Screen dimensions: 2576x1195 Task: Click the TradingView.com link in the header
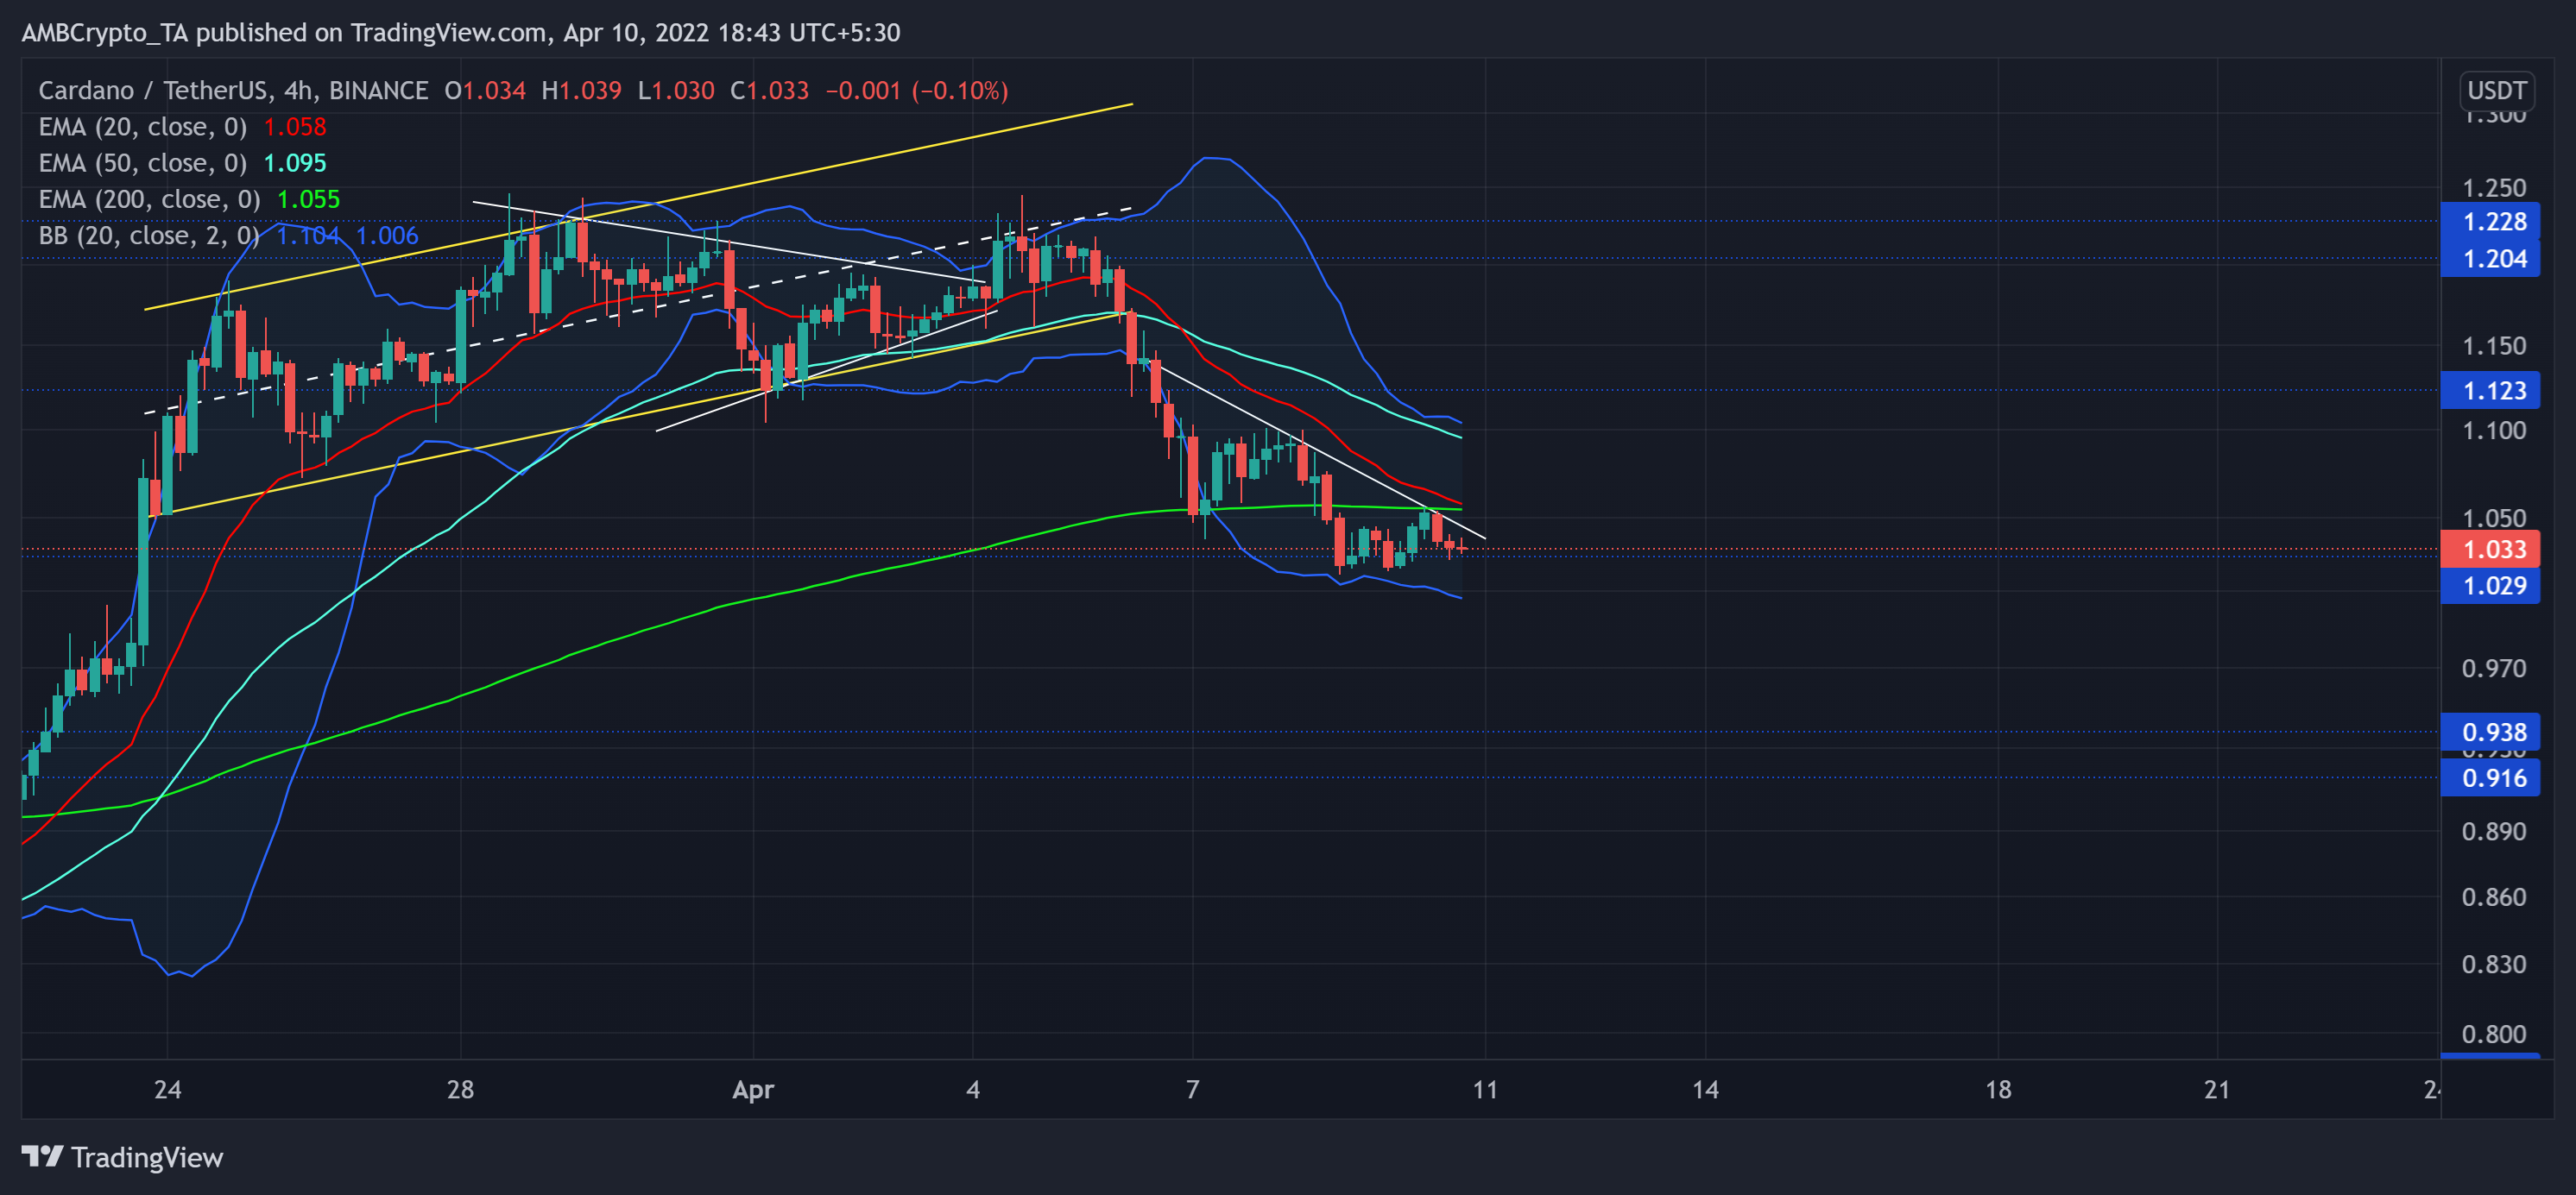click(446, 32)
